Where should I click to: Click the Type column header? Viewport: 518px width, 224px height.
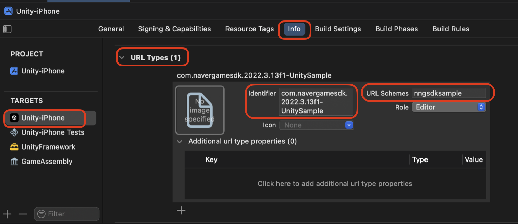[420, 159]
